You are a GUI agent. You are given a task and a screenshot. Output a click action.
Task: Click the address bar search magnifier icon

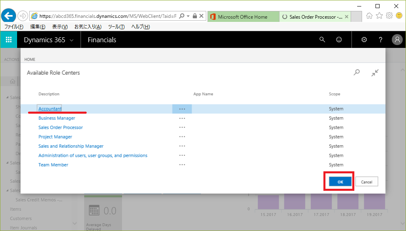point(182,16)
